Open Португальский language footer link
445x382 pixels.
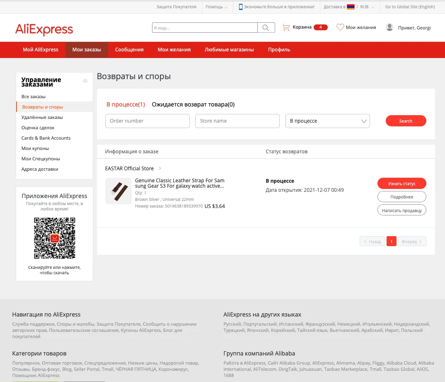pyautogui.click(x=260, y=324)
